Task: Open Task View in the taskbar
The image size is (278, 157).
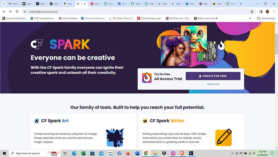Action: (x=65, y=153)
